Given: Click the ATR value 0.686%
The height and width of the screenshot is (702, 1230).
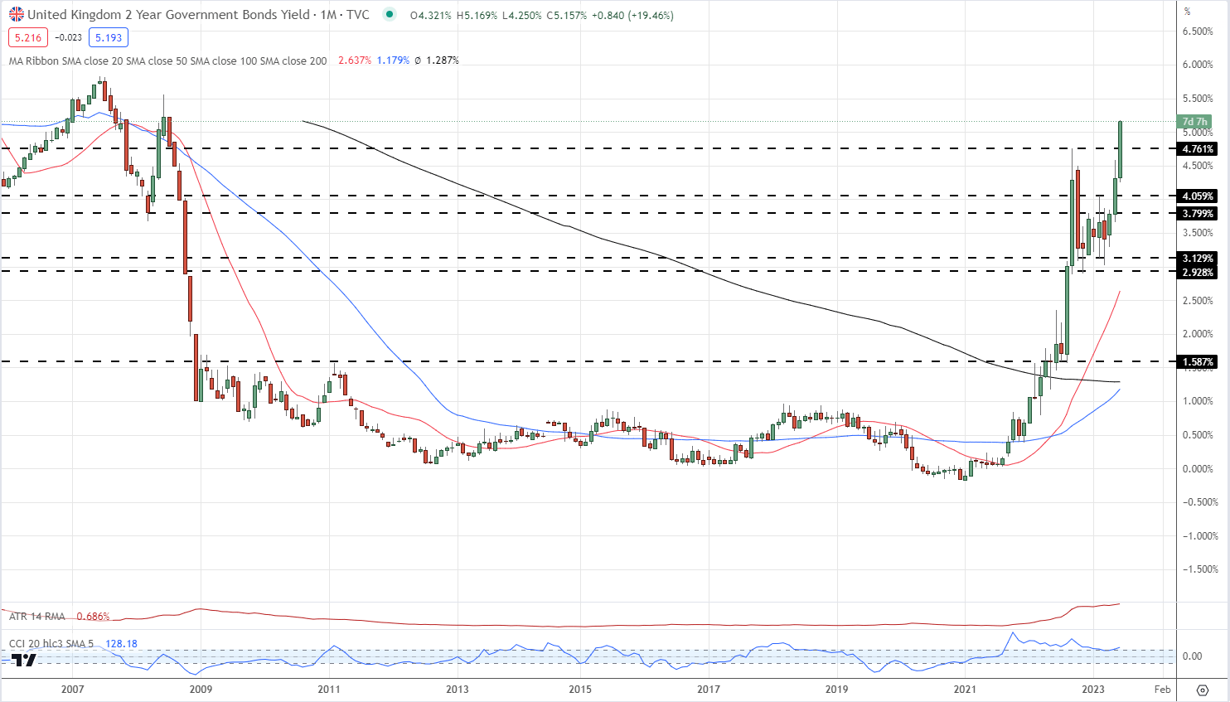Looking at the screenshot, I should [x=93, y=617].
